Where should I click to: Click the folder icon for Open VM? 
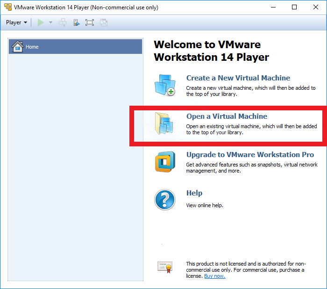[164, 123]
